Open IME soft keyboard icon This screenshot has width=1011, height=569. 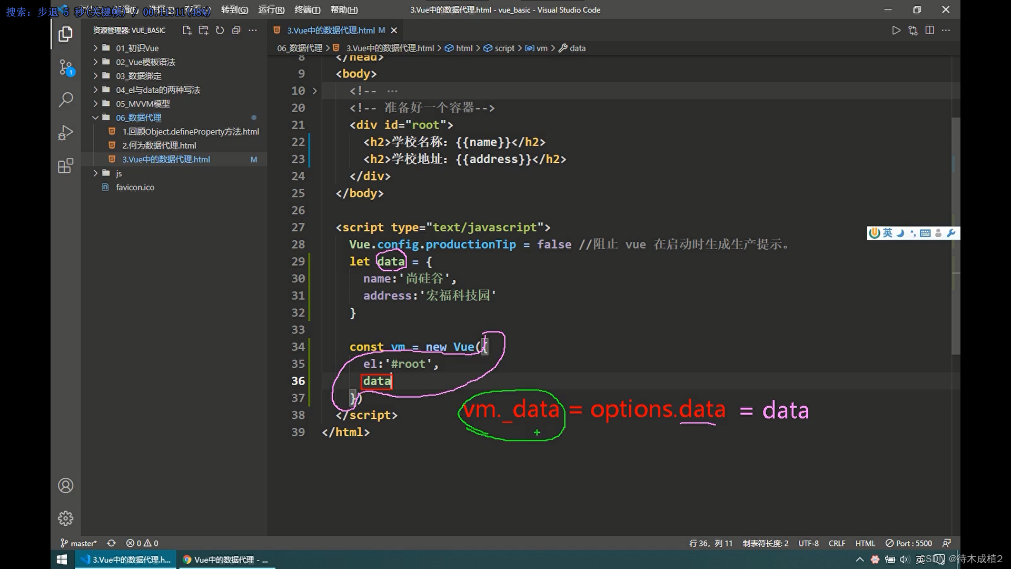tap(925, 233)
